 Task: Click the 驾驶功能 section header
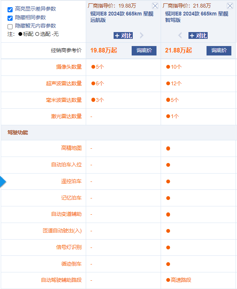(x=18, y=132)
